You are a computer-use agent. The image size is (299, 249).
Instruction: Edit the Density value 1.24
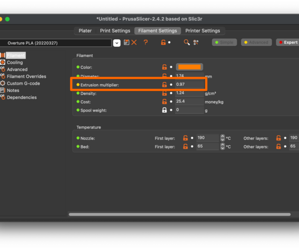click(x=189, y=93)
